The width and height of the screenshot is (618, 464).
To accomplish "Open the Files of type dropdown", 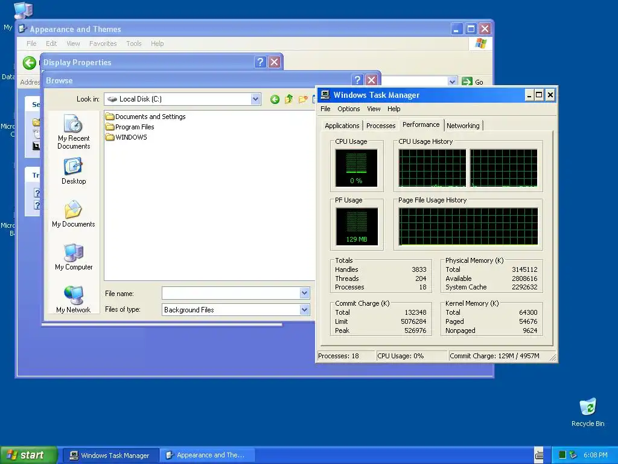I will [x=304, y=310].
